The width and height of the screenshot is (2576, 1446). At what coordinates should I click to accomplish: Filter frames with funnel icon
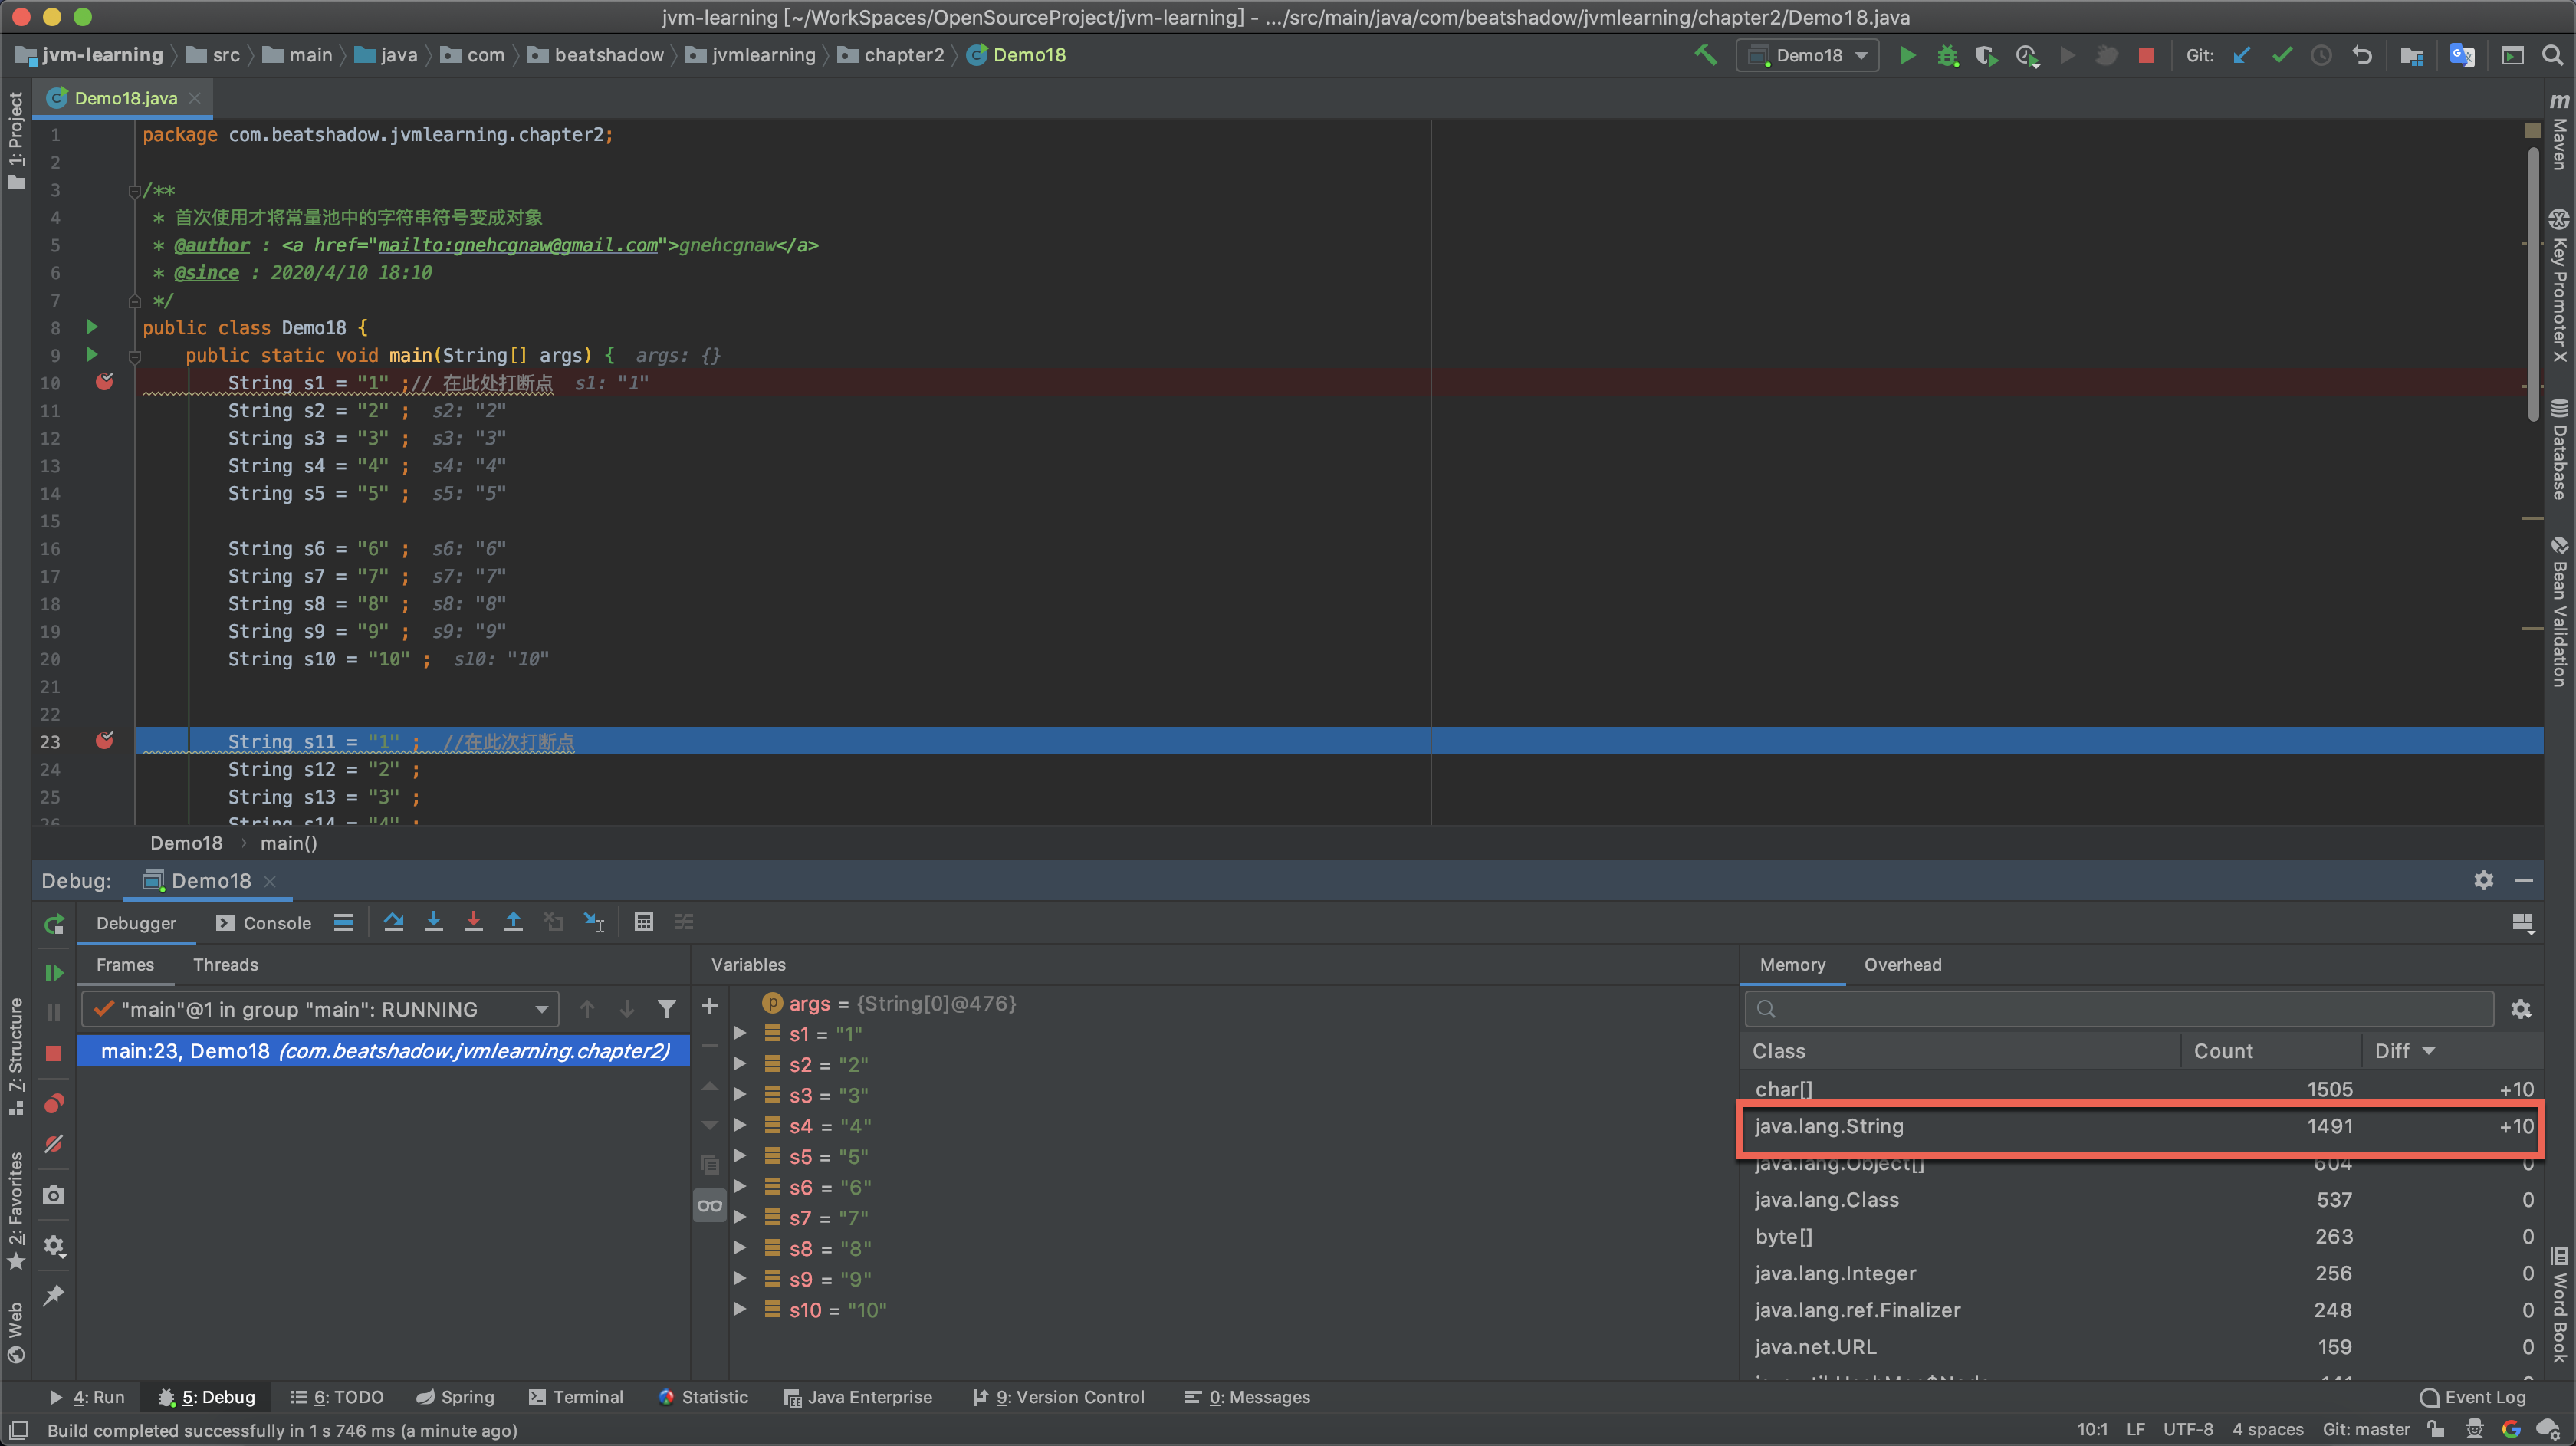pyautogui.click(x=666, y=1009)
